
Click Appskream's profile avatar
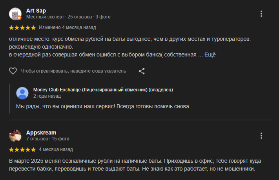pyautogui.click(x=15, y=136)
